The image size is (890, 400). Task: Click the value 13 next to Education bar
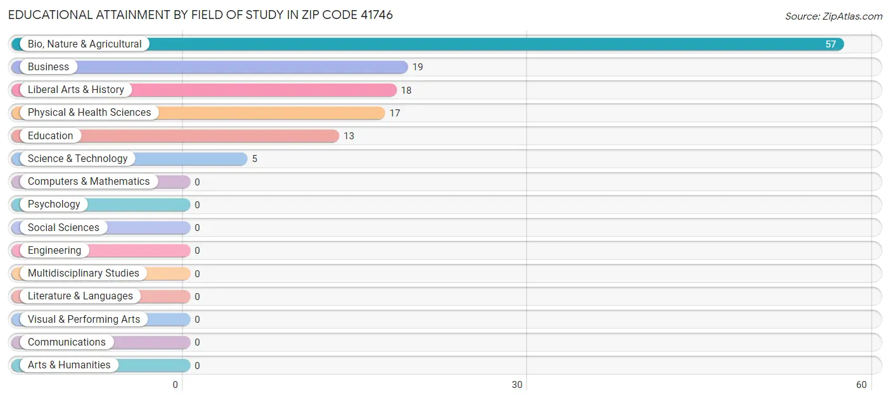(349, 136)
